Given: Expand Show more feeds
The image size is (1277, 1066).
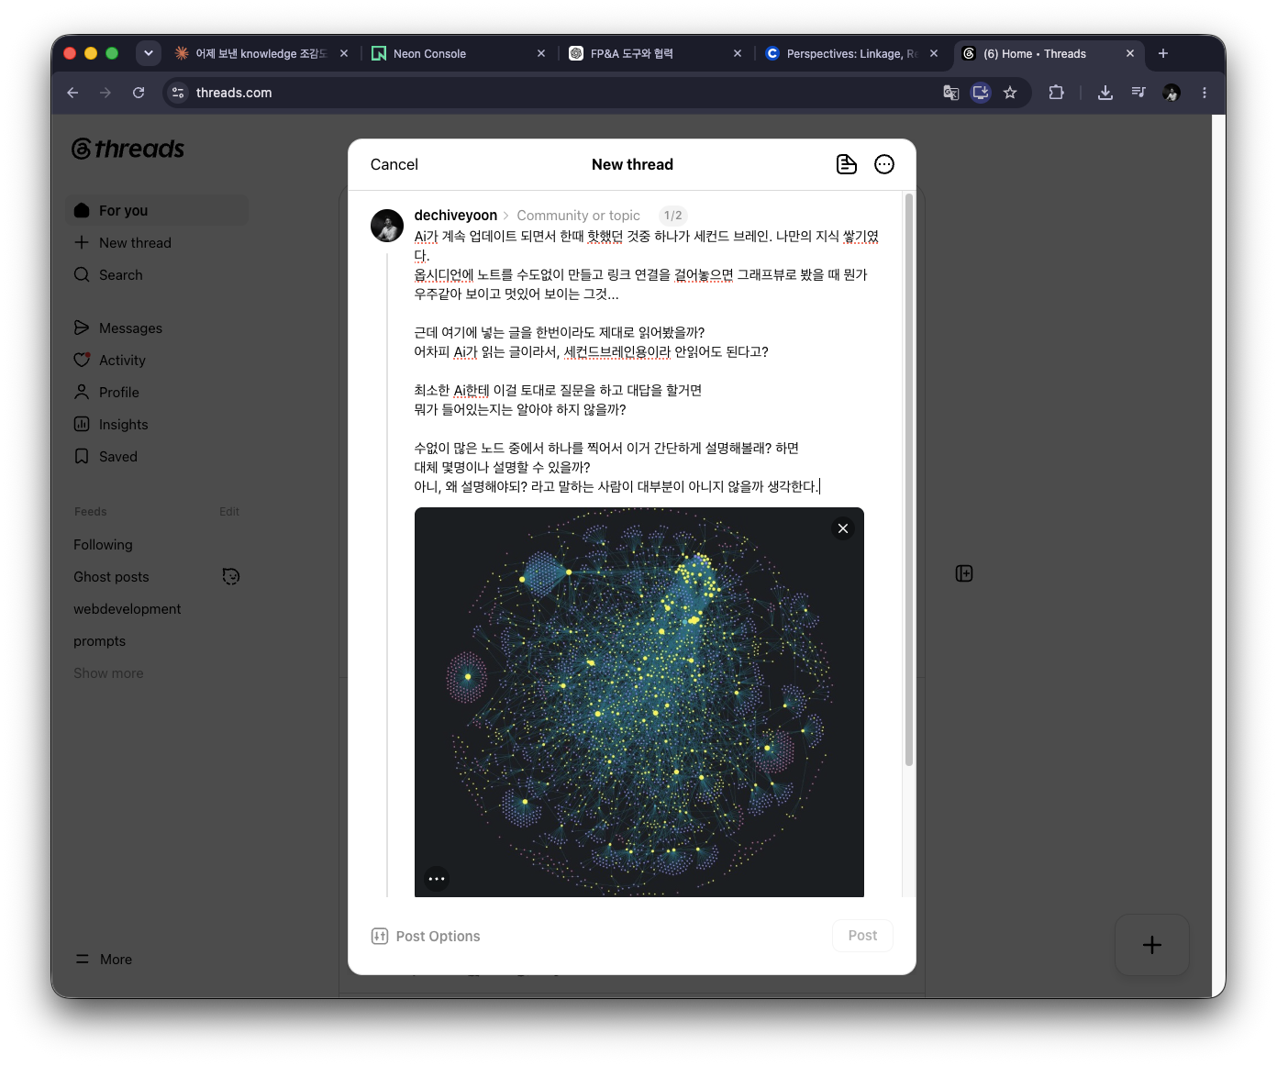Looking at the screenshot, I should (x=108, y=672).
